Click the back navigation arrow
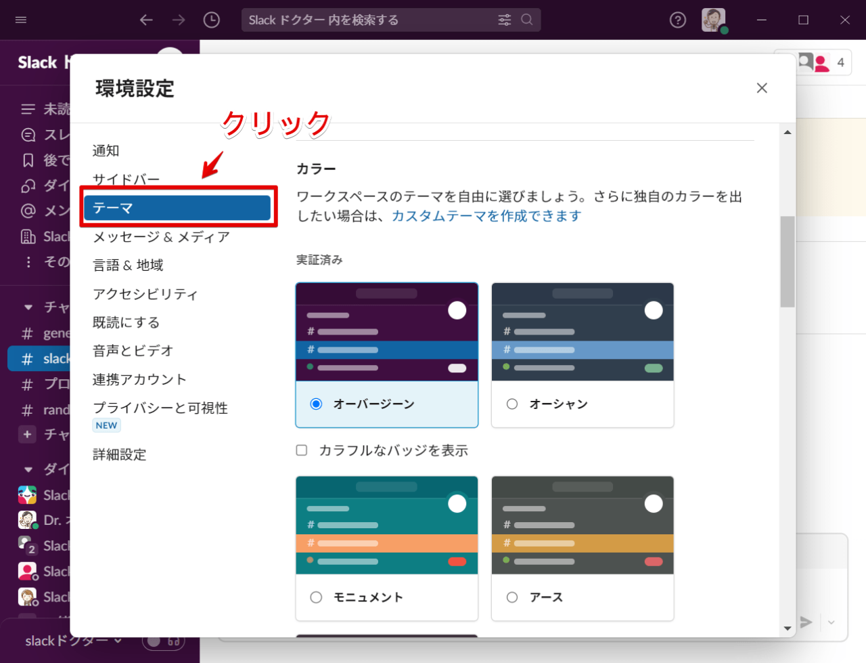866x663 pixels. tap(146, 20)
